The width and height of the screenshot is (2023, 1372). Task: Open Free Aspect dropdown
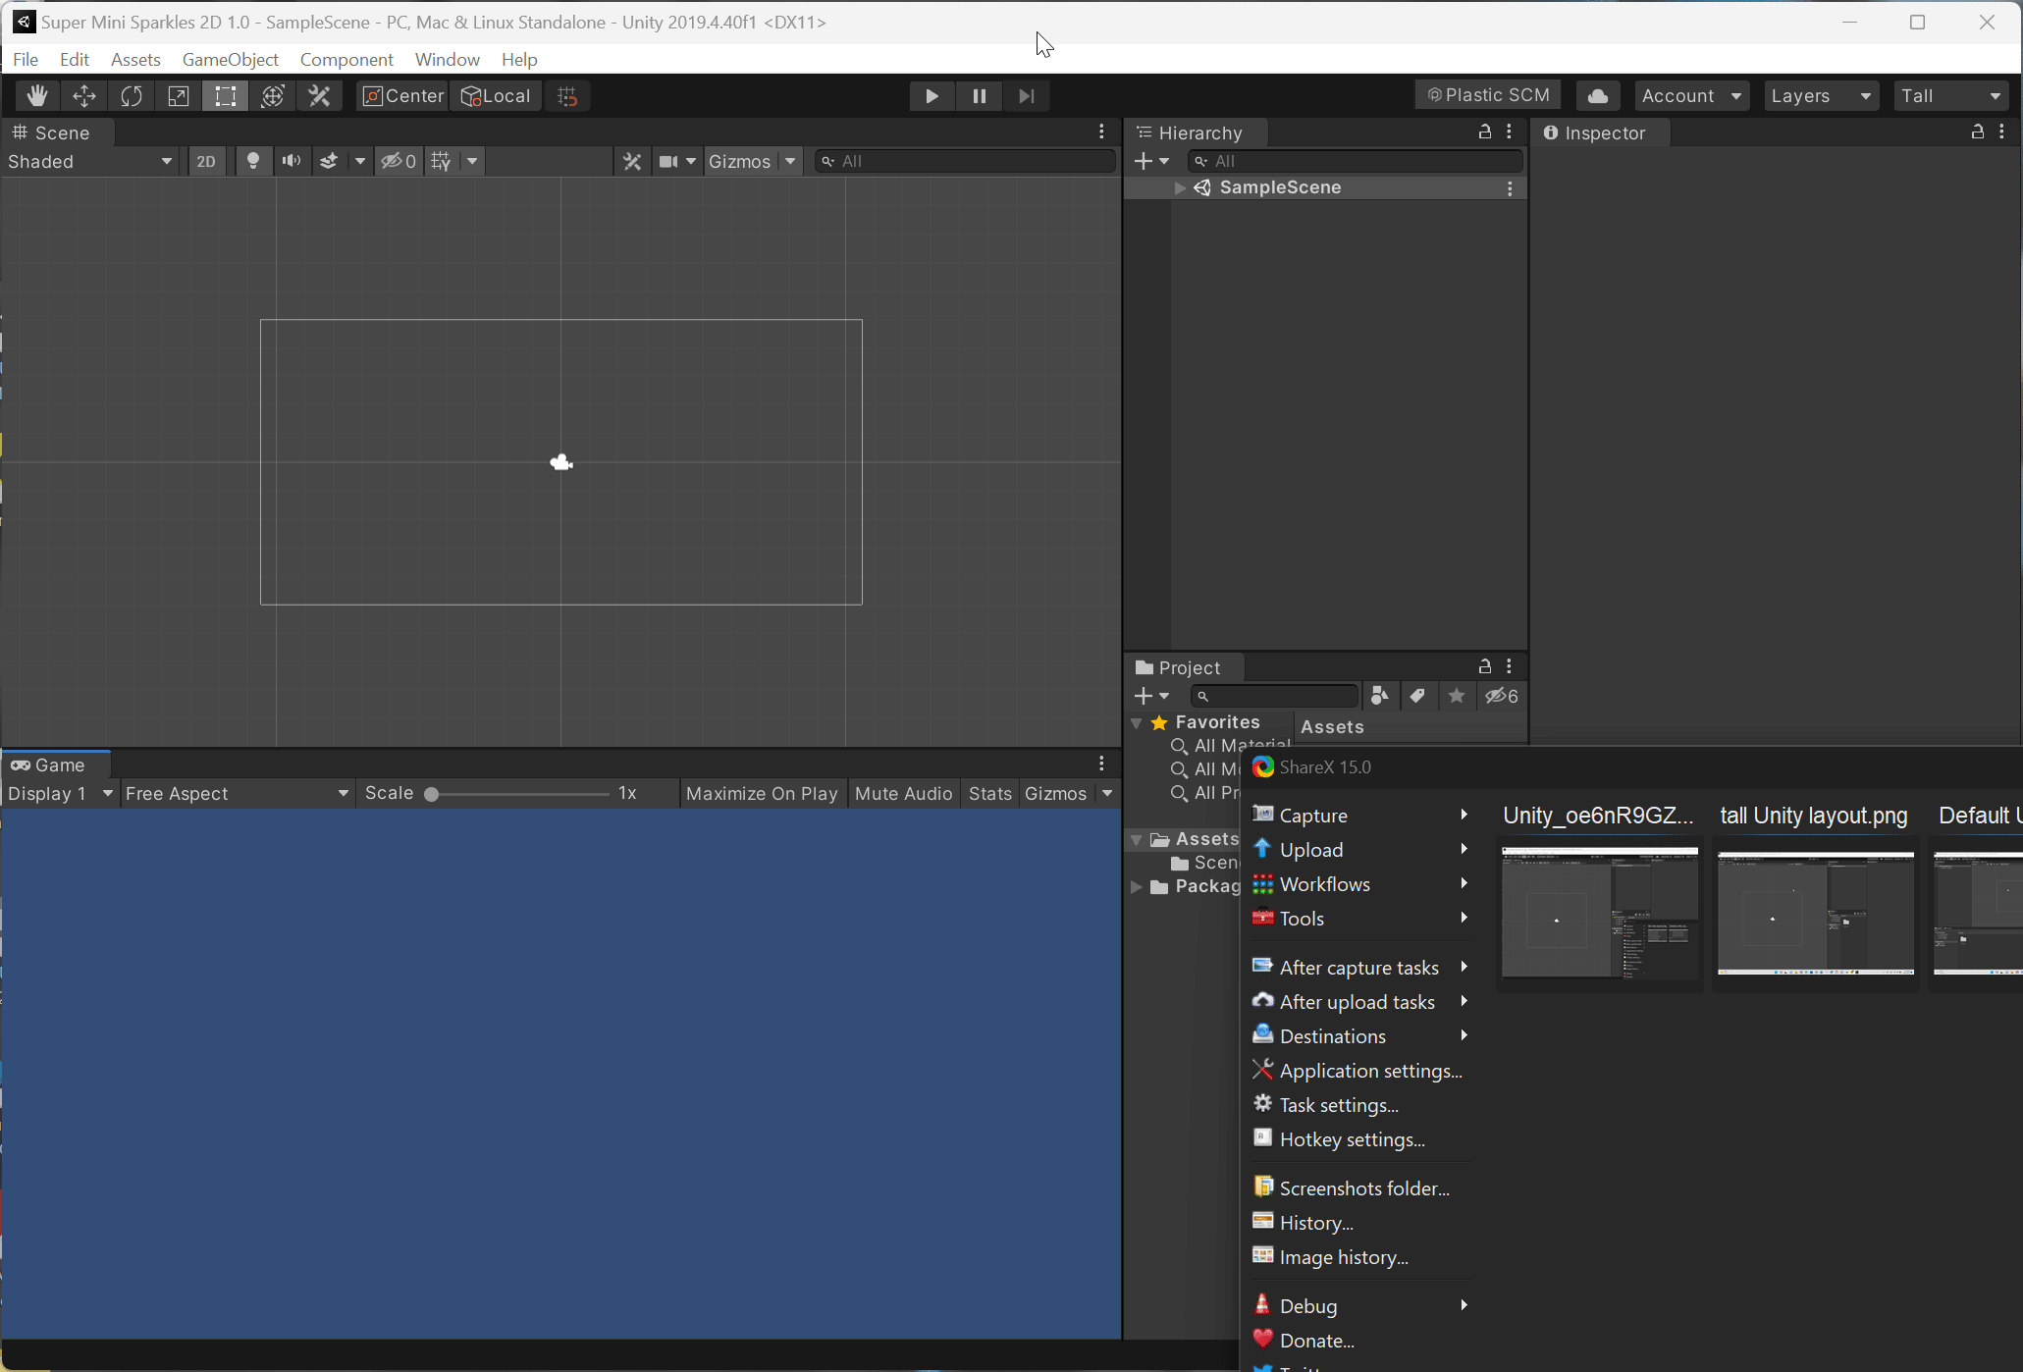237,793
